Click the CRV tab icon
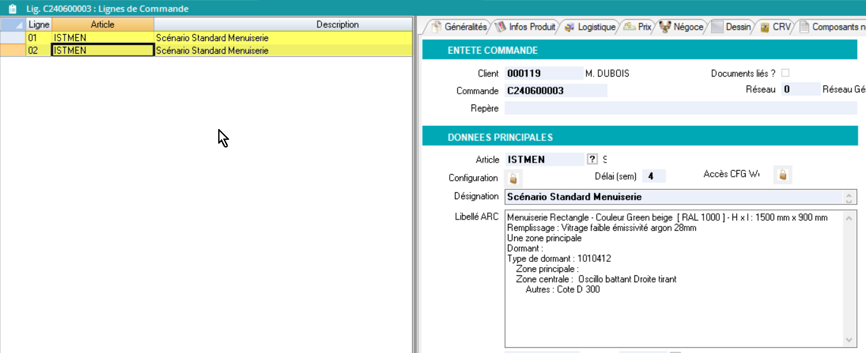Viewport: 866px width, 353px height. click(x=765, y=27)
